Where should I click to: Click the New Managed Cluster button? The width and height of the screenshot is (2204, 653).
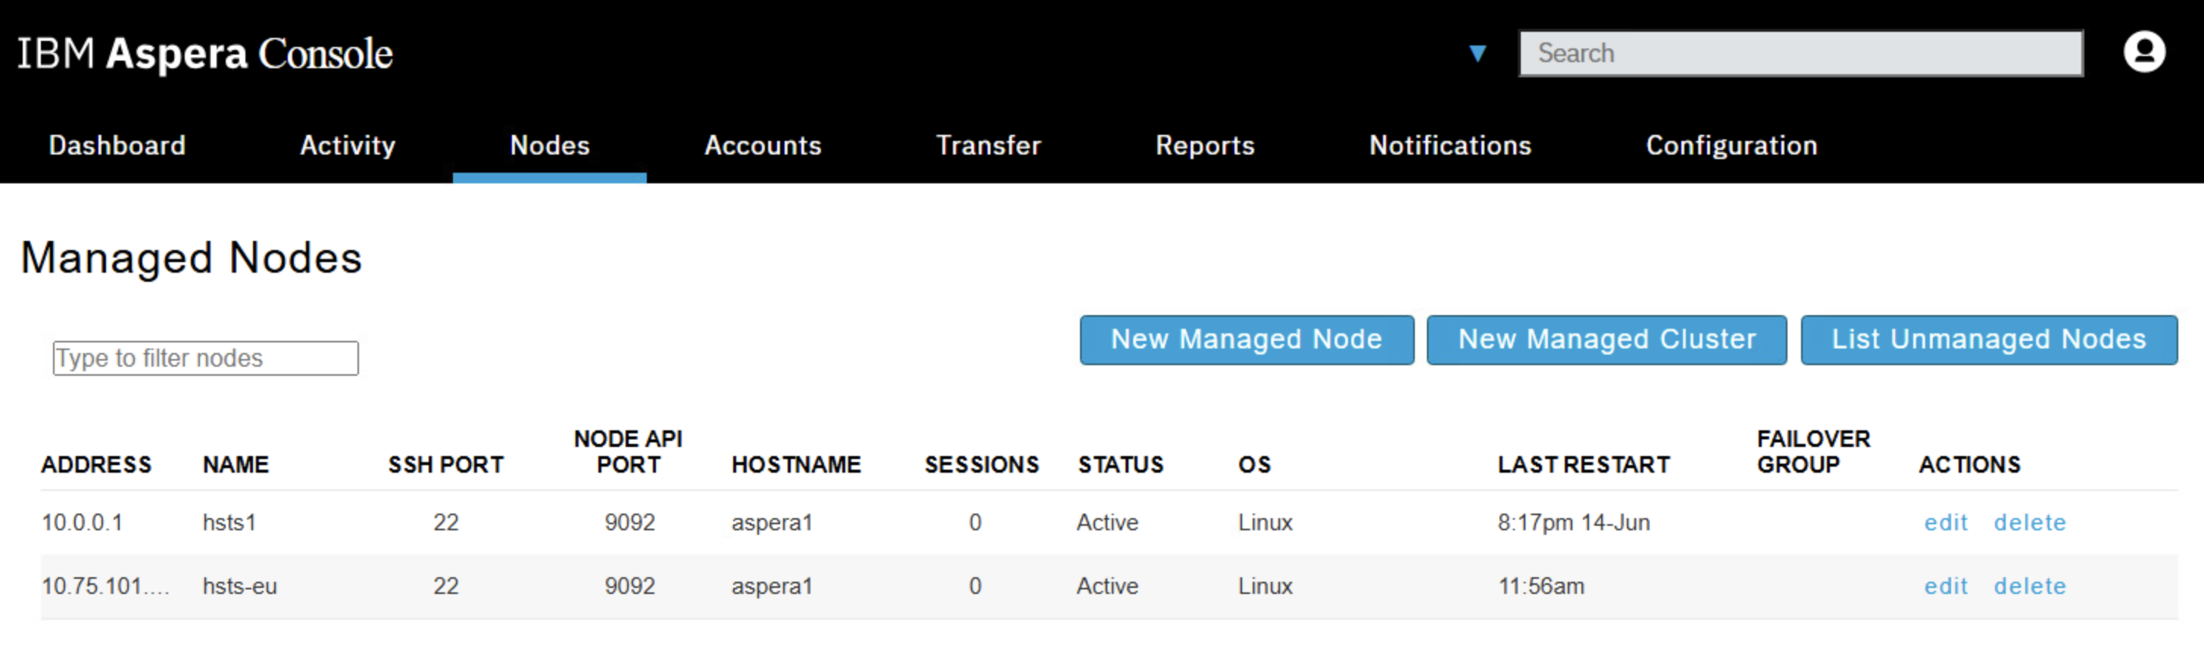(x=1606, y=340)
